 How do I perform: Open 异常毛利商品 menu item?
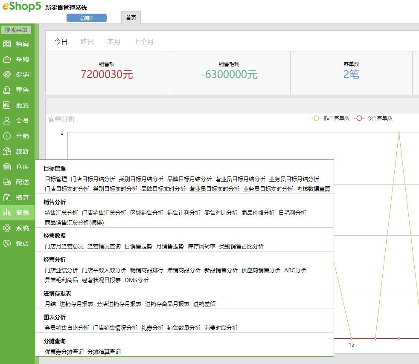click(61, 280)
